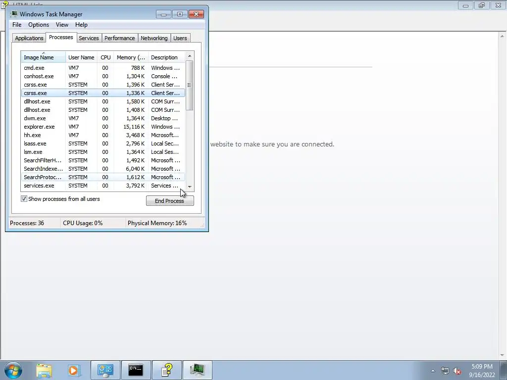507x380 pixels.
Task: Launch Windows Media Player from the taskbar
Action: click(74, 370)
